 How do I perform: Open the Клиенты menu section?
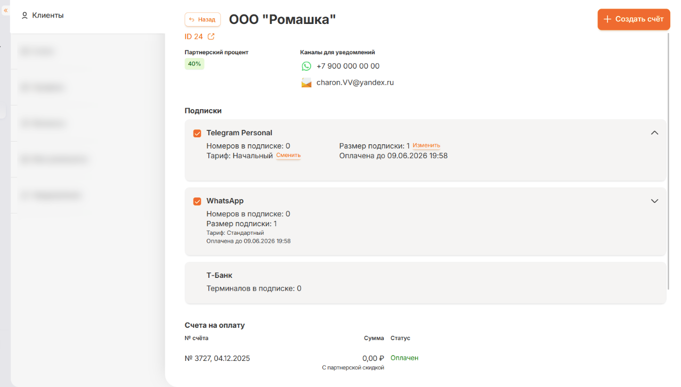(47, 15)
